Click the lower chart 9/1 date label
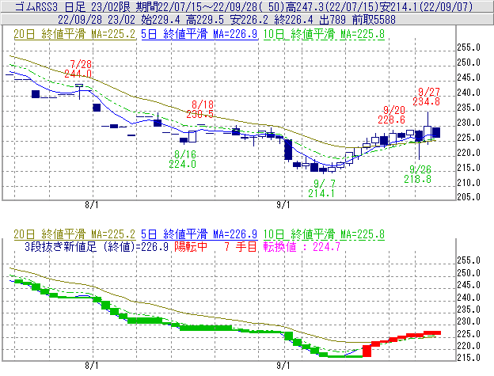 (283, 366)
